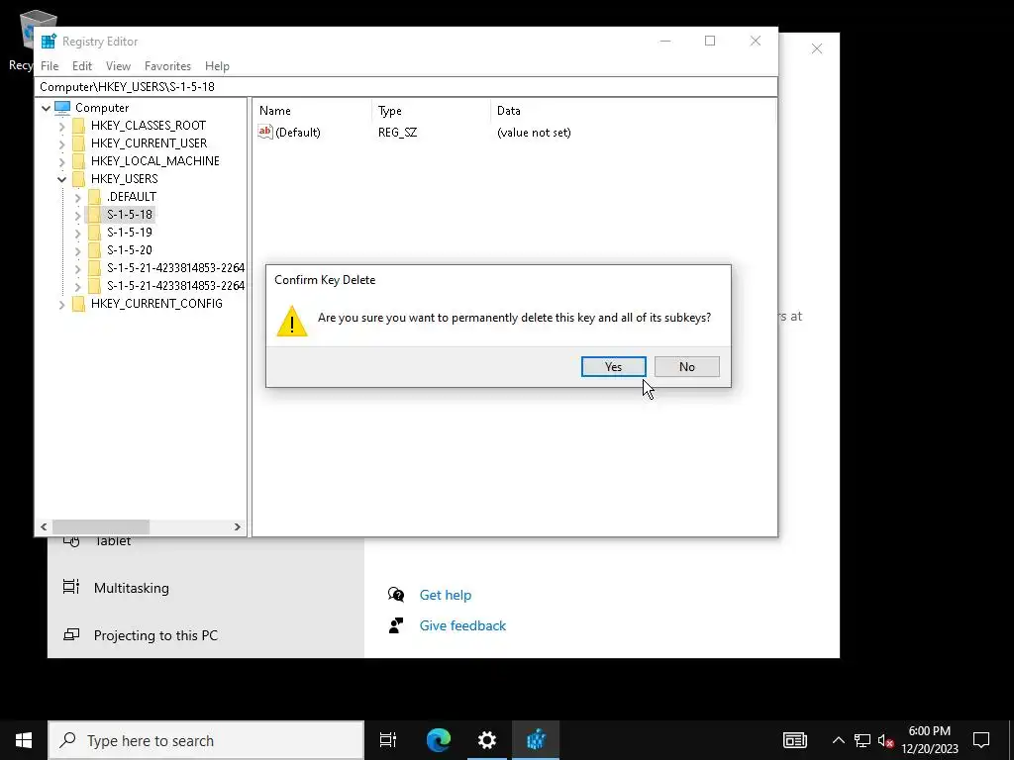This screenshot has height=760, width=1014.
Task: Select the S-1-5-18 tree key
Action: coord(130,214)
